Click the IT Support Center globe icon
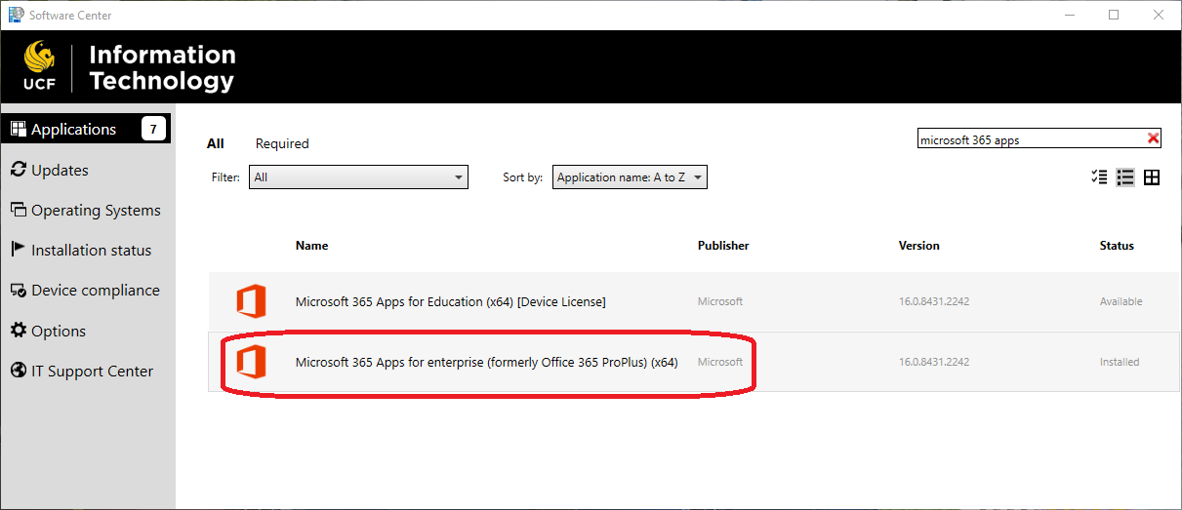1182x510 pixels. 18,371
